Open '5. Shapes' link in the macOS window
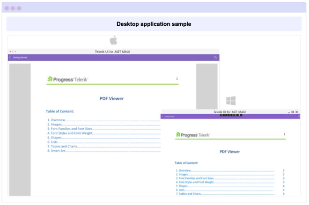 coord(54,138)
